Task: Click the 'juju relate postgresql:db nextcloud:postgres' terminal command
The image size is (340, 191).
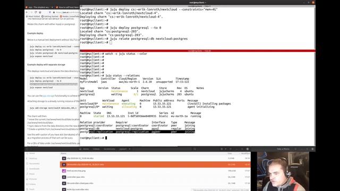Action: 149,39
